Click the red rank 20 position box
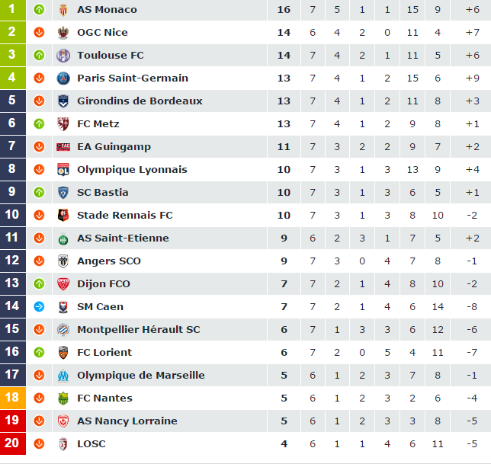The width and height of the screenshot is (491, 464). pyautogui.click(x=13, y=443)
